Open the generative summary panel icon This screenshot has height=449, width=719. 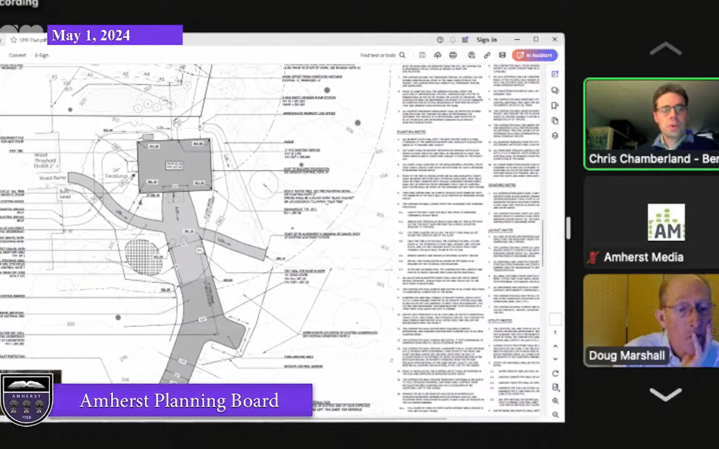(555, 75)
